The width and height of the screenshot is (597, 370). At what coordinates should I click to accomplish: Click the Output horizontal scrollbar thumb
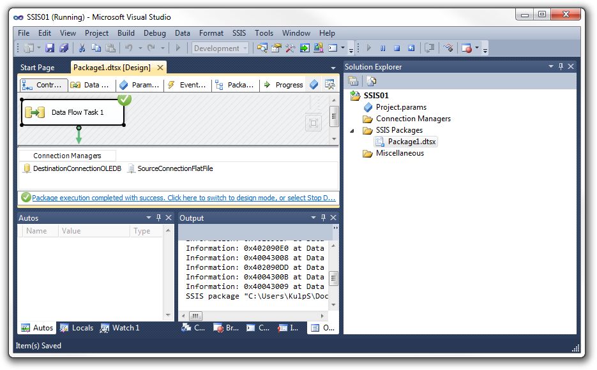195,316
